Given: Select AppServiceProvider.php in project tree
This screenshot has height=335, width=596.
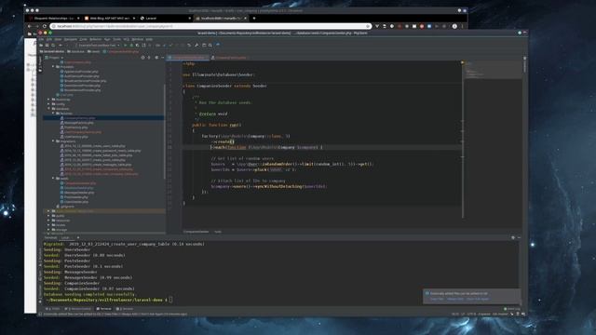Looking at the screenshot, I should pos(79,72).
